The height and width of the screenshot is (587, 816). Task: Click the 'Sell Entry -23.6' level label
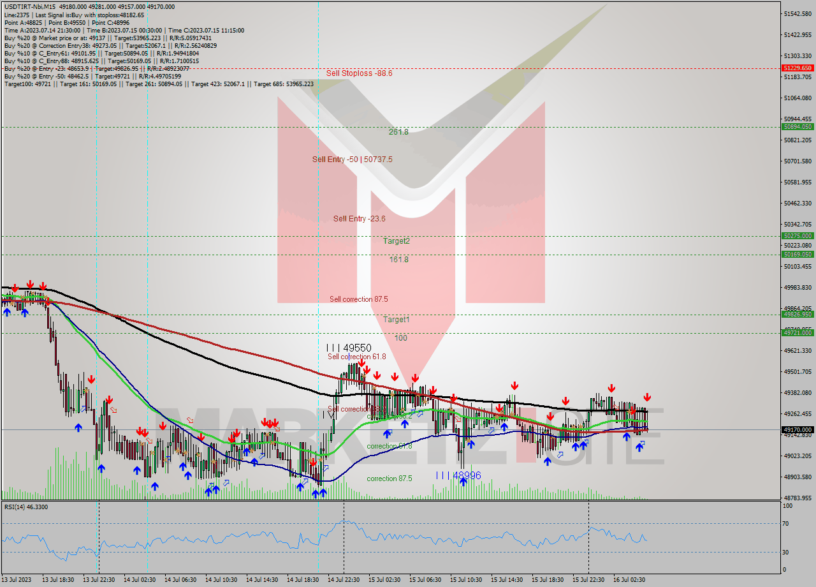[359, 219]
